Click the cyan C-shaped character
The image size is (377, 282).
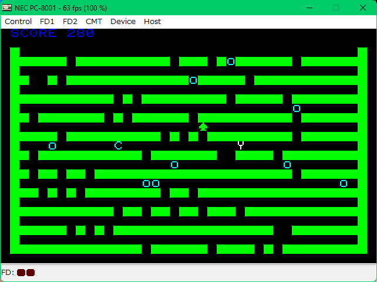(118, 145)
